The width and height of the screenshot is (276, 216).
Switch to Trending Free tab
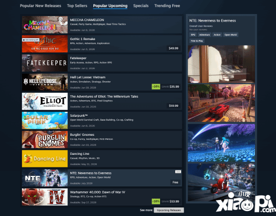pyautogui.click(x=167, y=6)
